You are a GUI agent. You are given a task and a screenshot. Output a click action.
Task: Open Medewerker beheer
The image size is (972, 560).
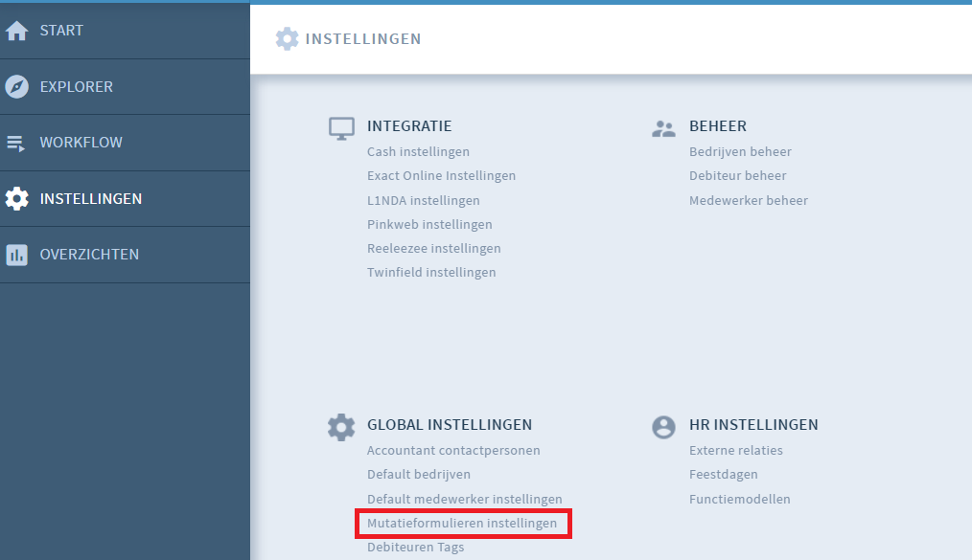(x=749, y=200)
